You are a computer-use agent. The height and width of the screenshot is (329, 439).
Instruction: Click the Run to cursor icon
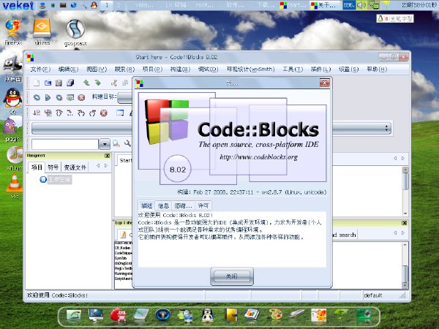tap(48, 113)
